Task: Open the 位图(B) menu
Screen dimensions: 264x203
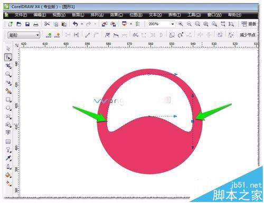Action: pyautogui.click(x=136, y=15)
